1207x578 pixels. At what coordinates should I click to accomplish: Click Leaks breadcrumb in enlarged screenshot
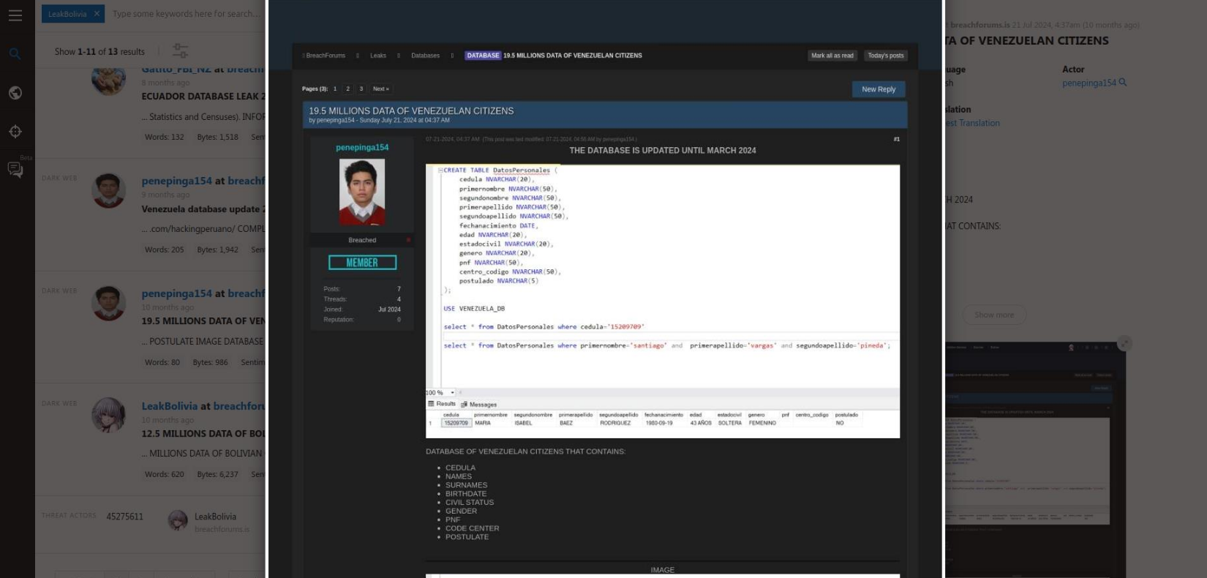378,56
